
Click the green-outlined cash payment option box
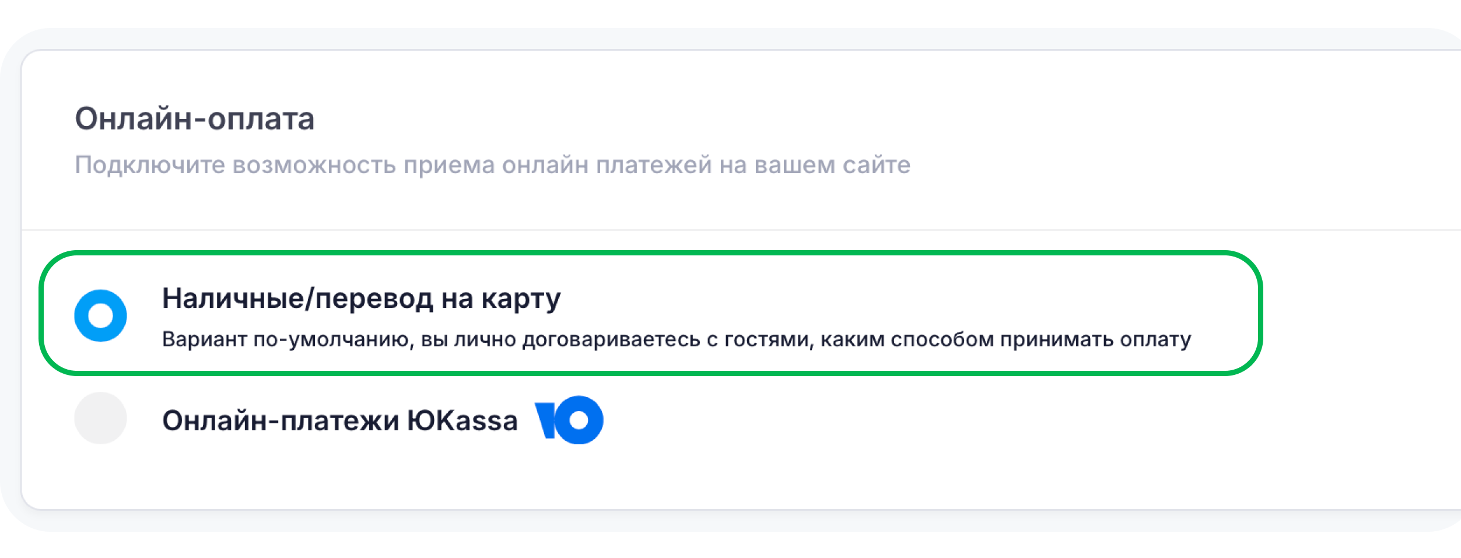pos(650,314)
